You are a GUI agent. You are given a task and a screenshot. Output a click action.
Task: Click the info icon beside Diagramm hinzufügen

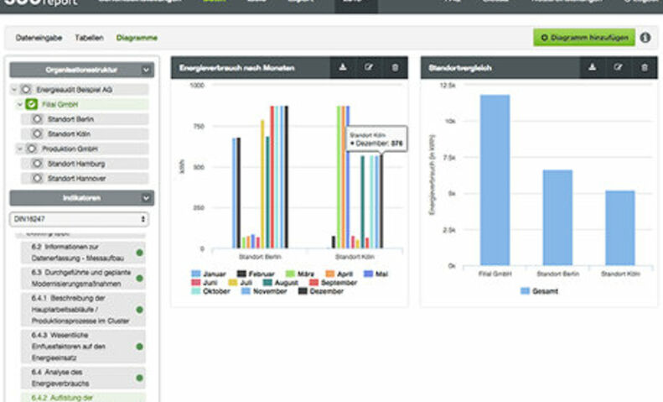tap(645, 38)
